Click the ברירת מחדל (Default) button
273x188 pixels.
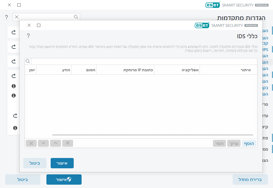pos(250,180)
